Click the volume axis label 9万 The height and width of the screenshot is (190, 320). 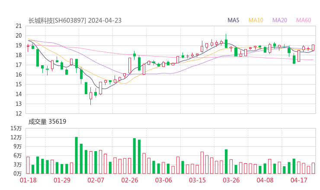tap(18, 146)
